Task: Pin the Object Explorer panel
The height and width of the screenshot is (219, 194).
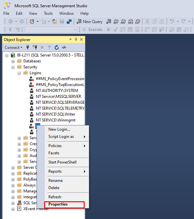Action: pos(76,39)
